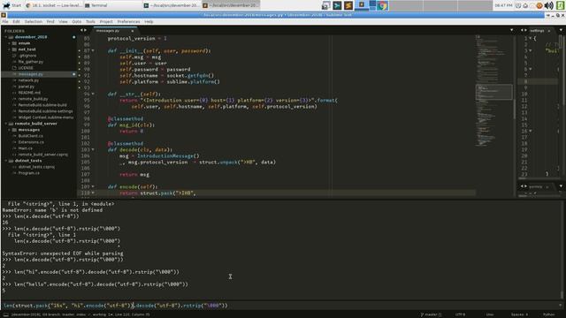This screenshot has height=318, width=566.
Task: Open the Preferences menu
Action: point(128,21)
